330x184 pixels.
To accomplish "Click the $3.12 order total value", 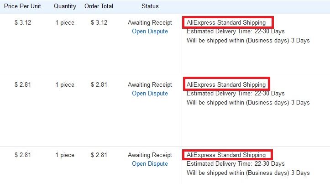I will (99, 22).
